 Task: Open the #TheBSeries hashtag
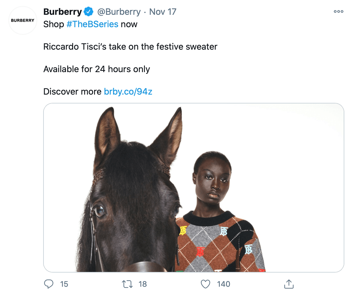click(92, 24)
